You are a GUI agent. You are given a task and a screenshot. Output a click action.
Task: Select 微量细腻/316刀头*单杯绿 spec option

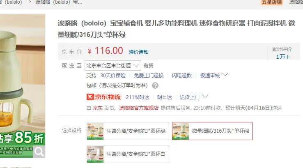[x=212, y=131]
